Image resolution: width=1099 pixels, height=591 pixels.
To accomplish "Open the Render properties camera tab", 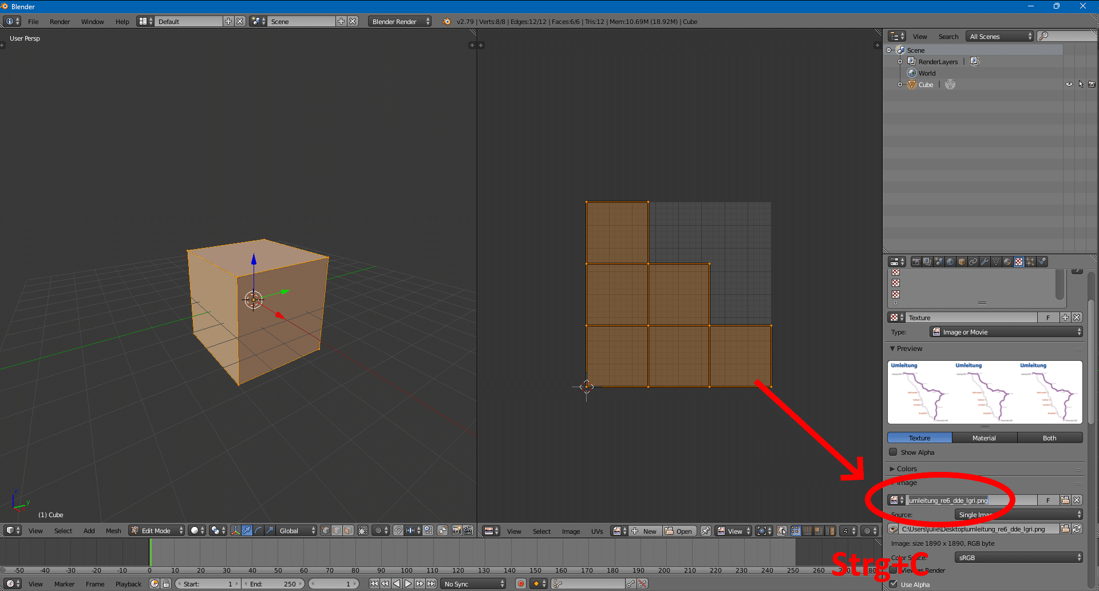I will [x=916, y=262].
